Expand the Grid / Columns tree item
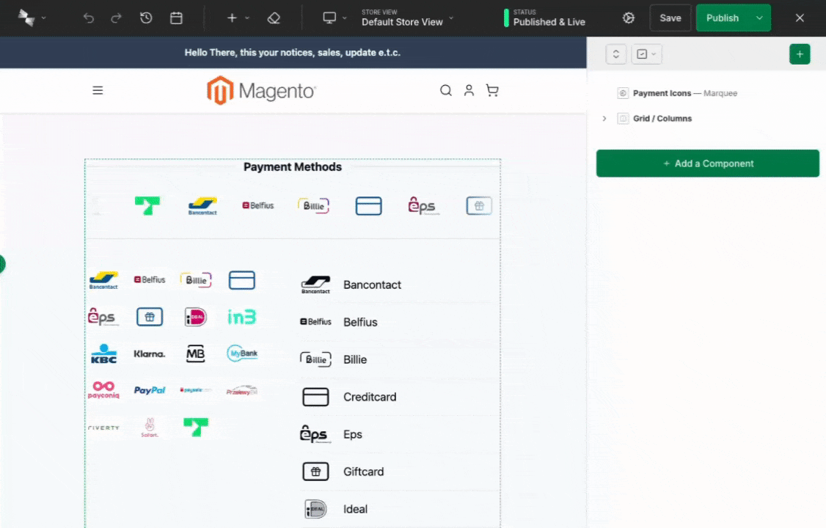 click(x=604, y=118)
